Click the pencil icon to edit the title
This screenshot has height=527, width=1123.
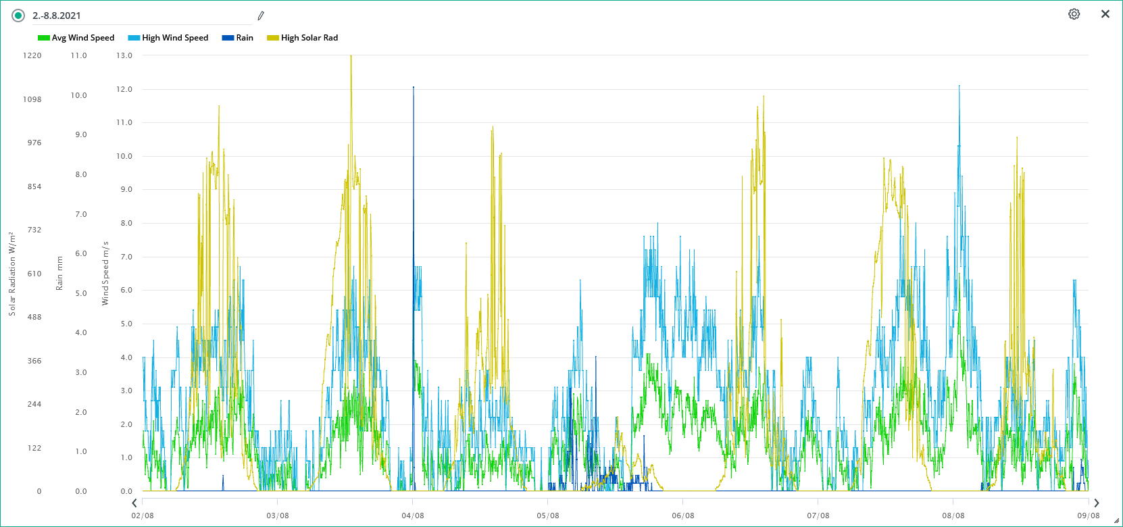coord(261,16)
